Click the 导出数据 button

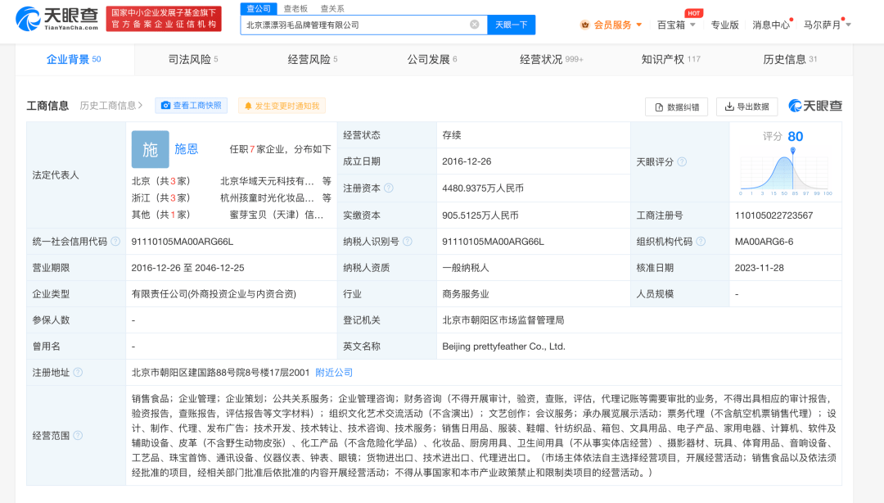point(747,106)
